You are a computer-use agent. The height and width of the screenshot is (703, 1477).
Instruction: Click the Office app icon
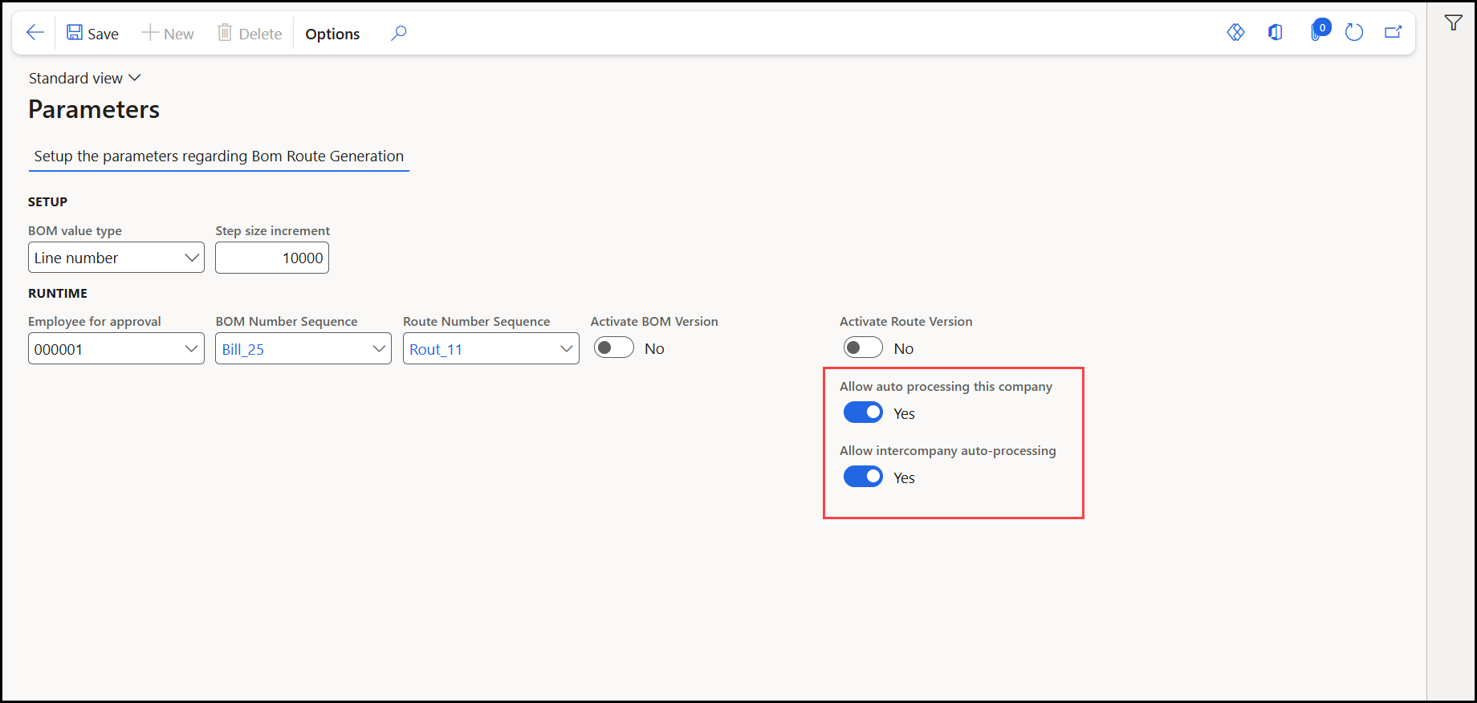point(1276,32)
